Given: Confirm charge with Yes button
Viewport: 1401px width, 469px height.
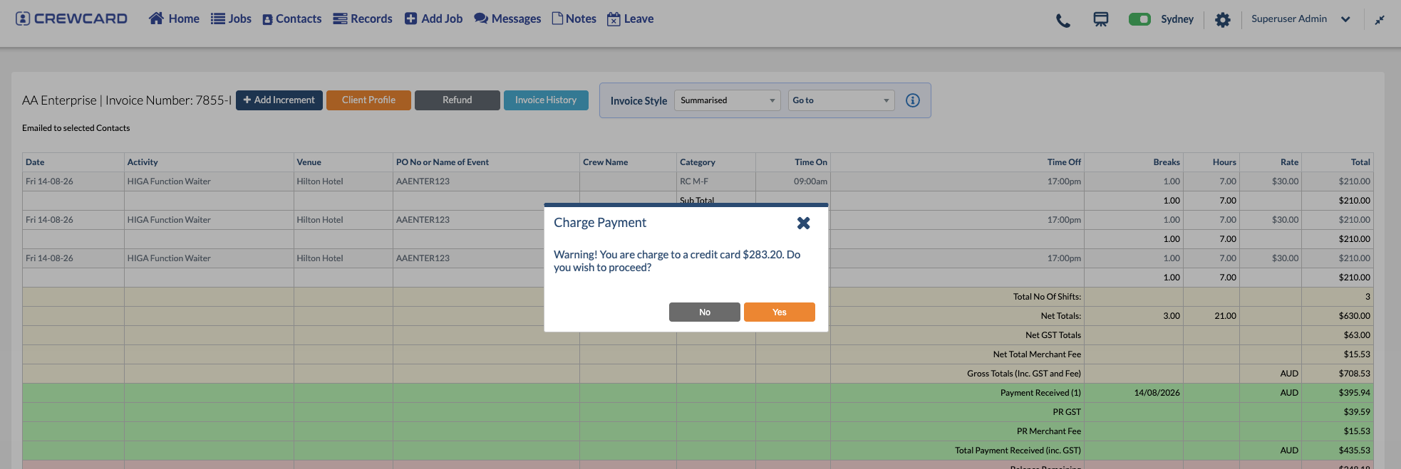Looking at the screenshot, I should click(x=780, y=312).
